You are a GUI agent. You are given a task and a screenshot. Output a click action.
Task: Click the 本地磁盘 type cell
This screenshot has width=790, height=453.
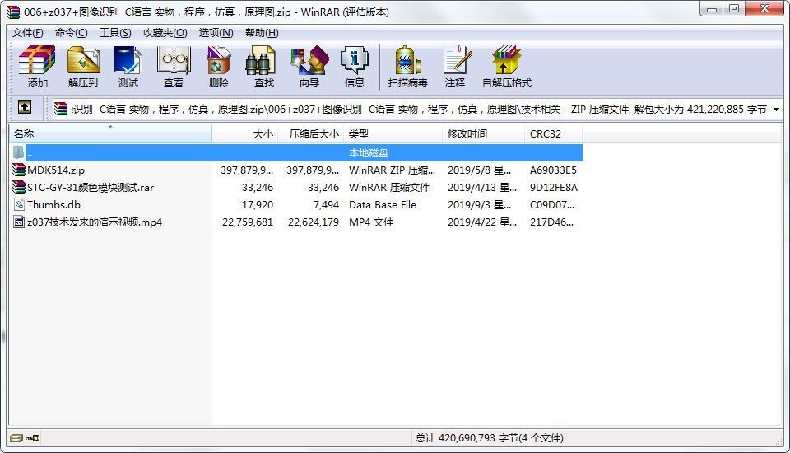(369, 153)
